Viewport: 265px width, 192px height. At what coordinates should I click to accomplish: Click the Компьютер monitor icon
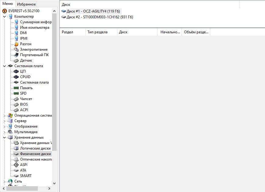click(x=10, y=16)
